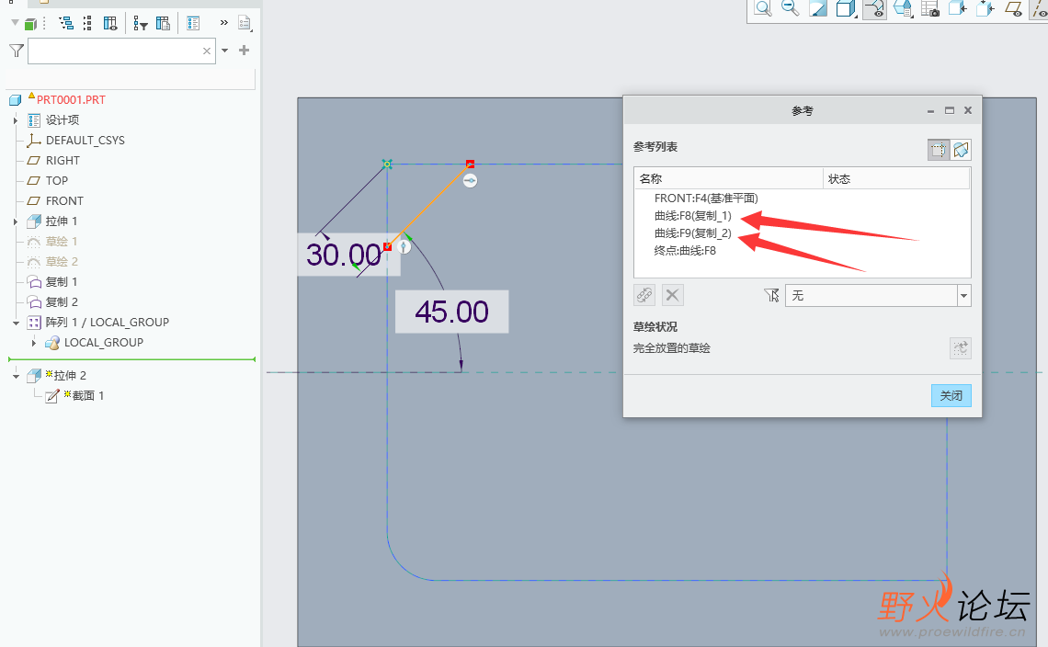Click the funnel filter icon beside search
The width and height of the screenshot is (1048, 647).
(x=17, y=51)
